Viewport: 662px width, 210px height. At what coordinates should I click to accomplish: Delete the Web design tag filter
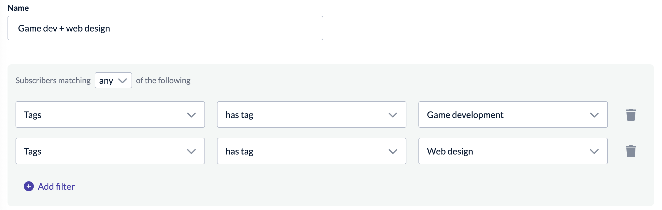coord(631,151)
